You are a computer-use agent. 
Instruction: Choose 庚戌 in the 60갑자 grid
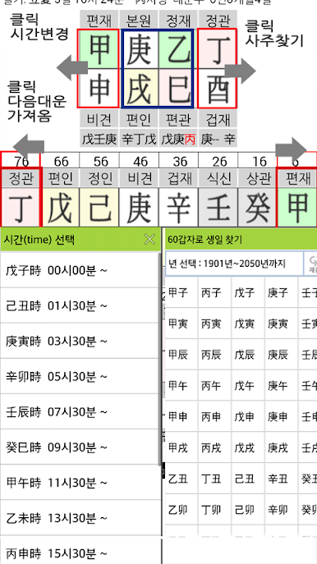click(x=282, y=447)
